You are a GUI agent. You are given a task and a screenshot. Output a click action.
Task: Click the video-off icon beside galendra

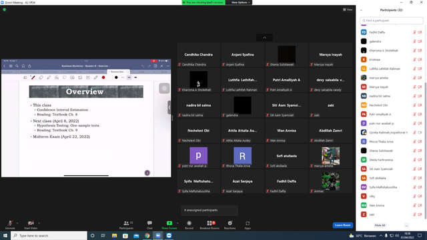(420, 41)
